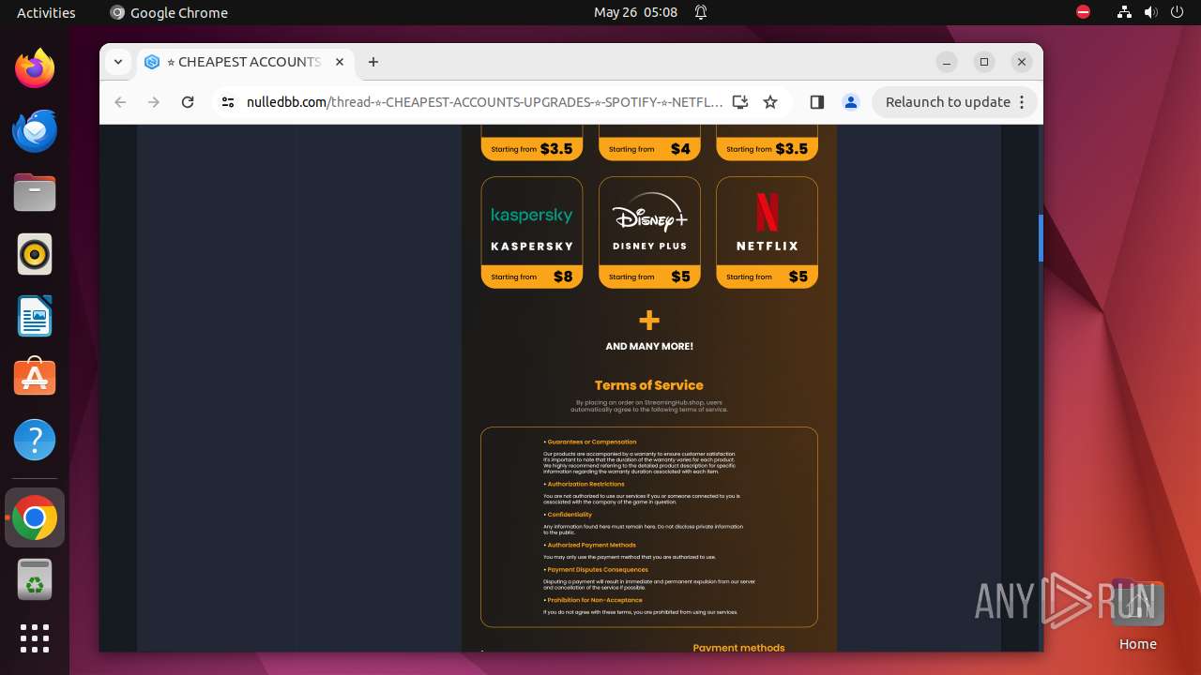This screenshot has height=675, width=1201.
Task: Click the Kaspersky $8 price label
Action: point(563,277)
